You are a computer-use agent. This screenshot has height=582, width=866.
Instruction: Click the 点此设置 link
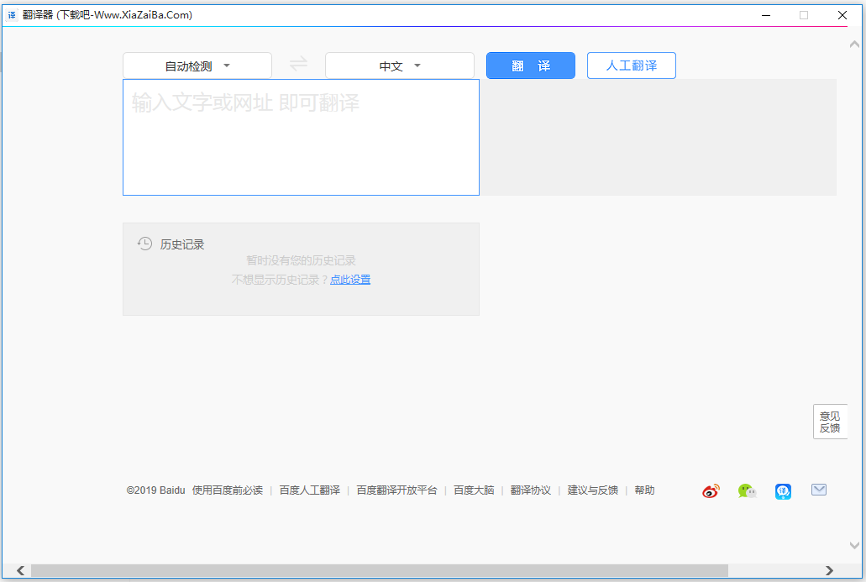350,280
